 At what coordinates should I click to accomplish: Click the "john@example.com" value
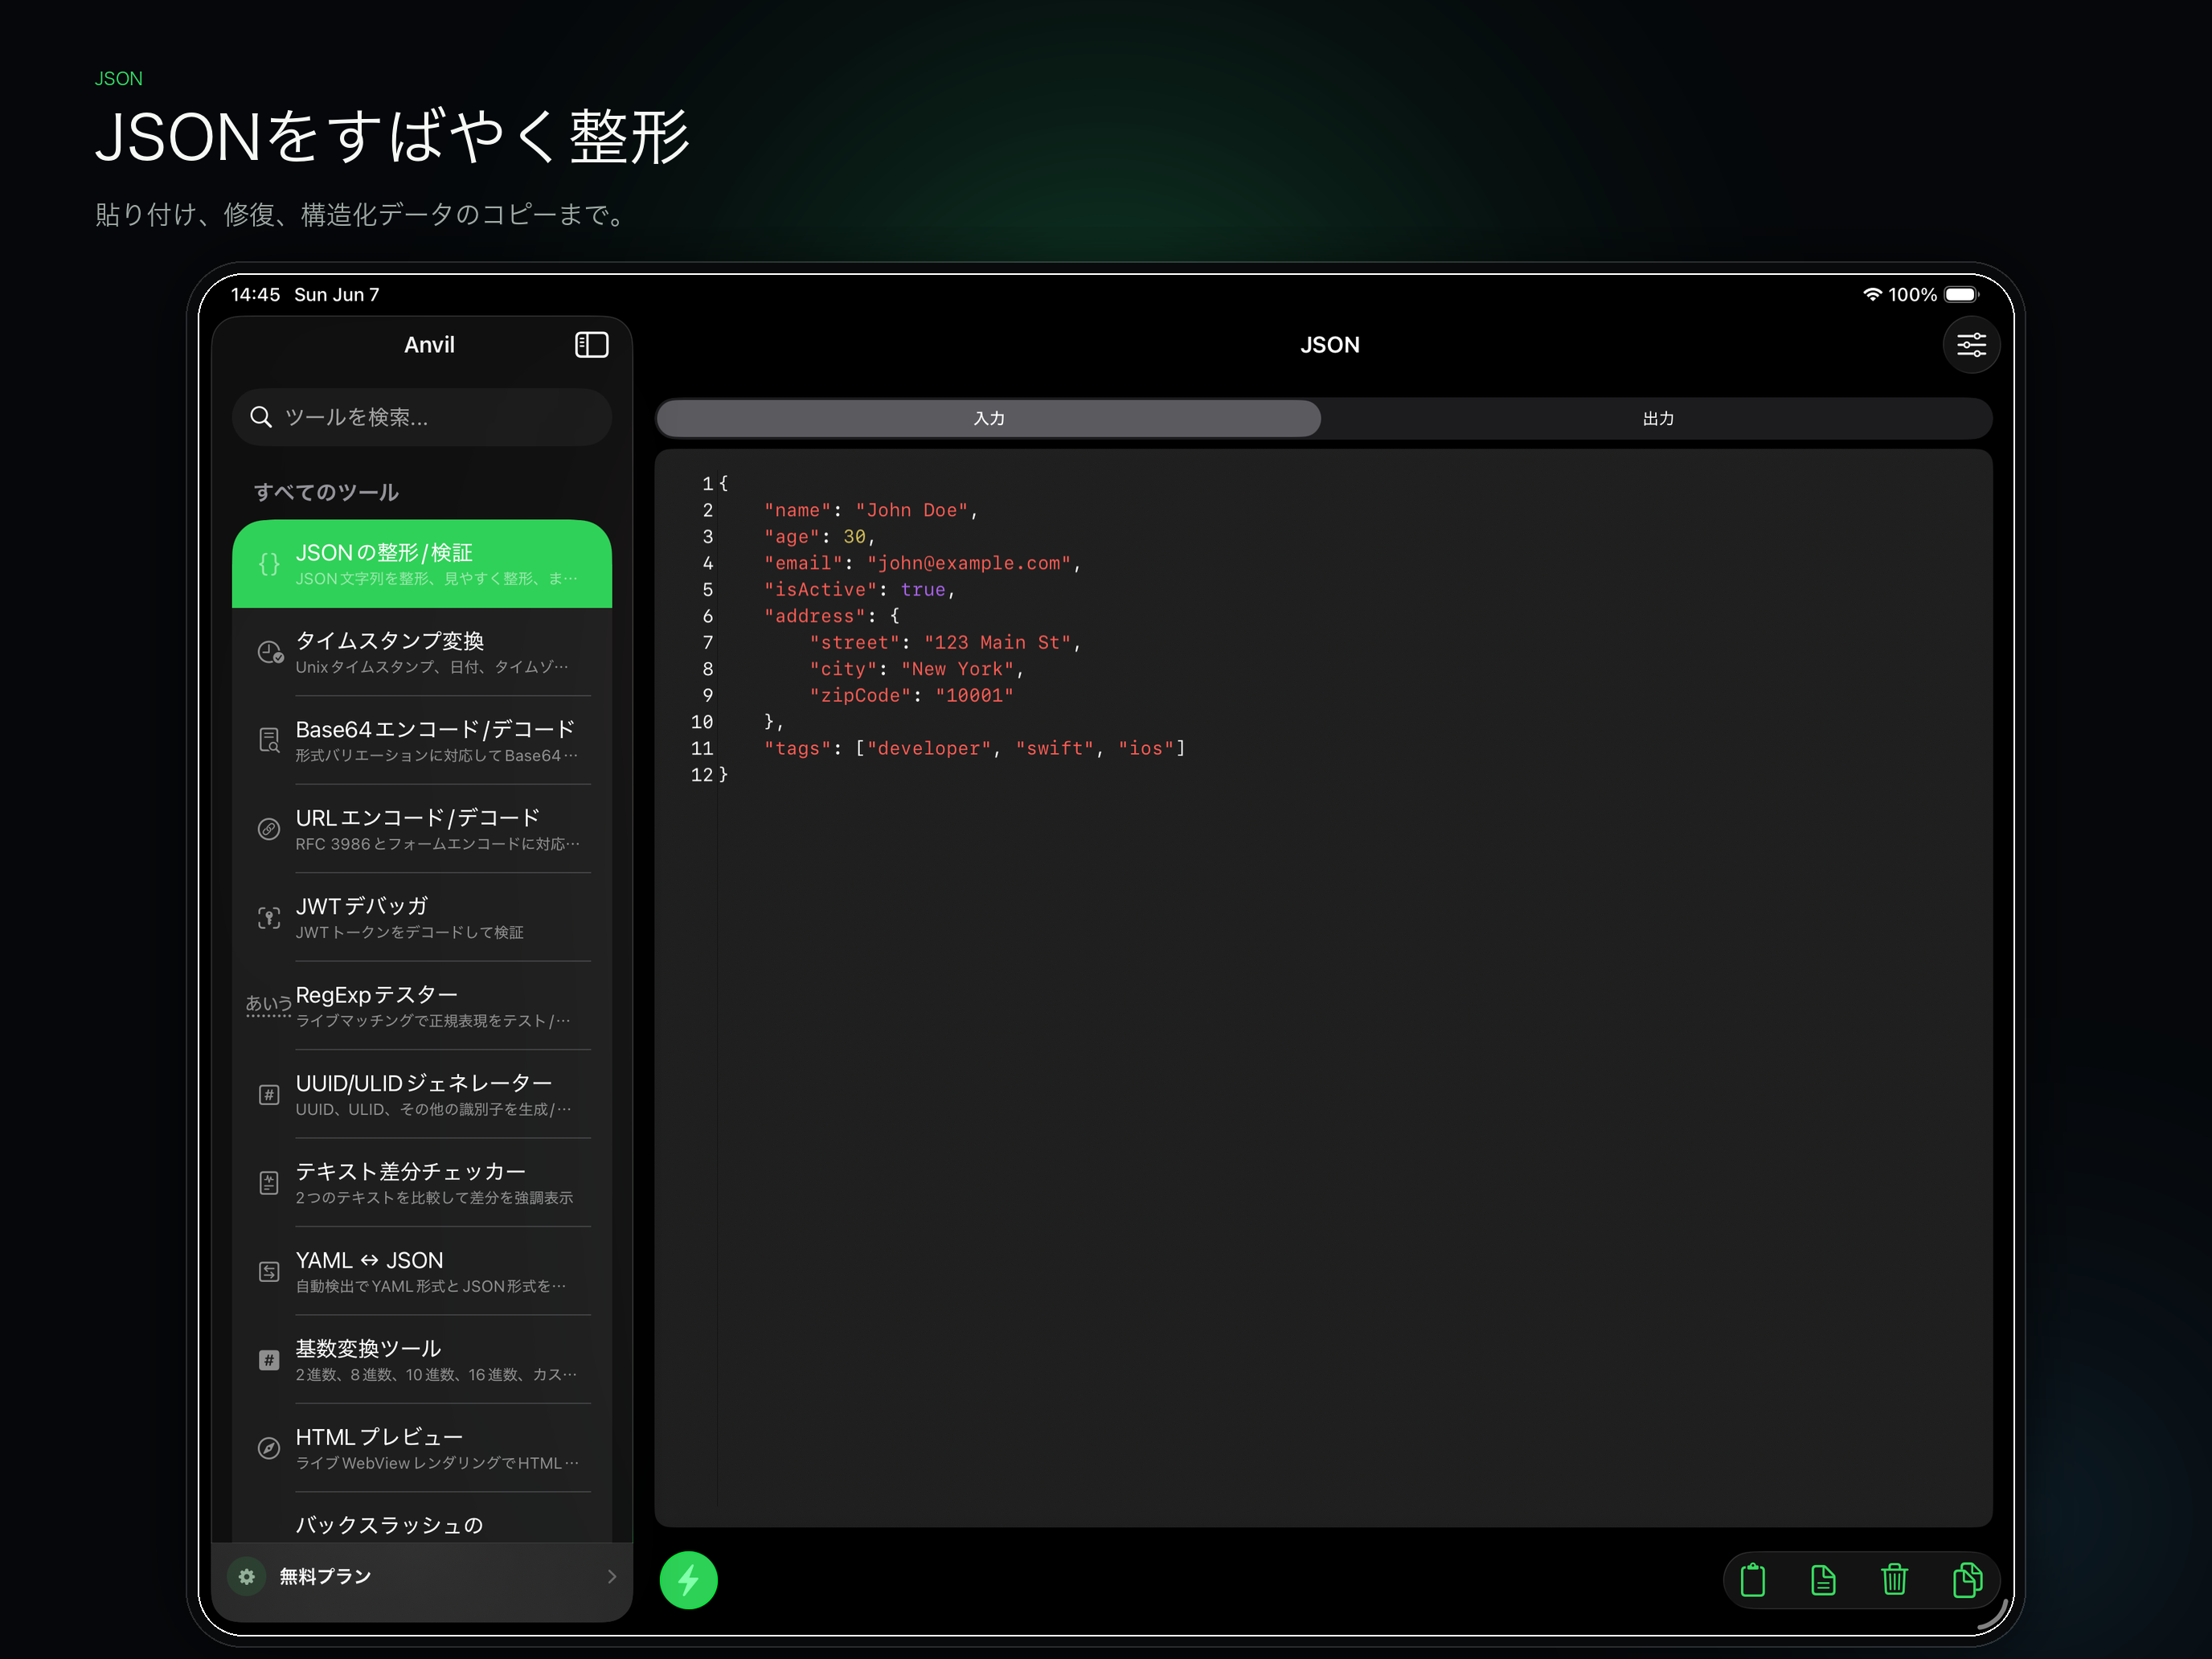coord(969,563)
